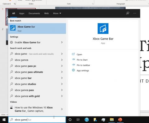Click the search icon next to xbox games
Screen dimensions: 149x123
11,60
